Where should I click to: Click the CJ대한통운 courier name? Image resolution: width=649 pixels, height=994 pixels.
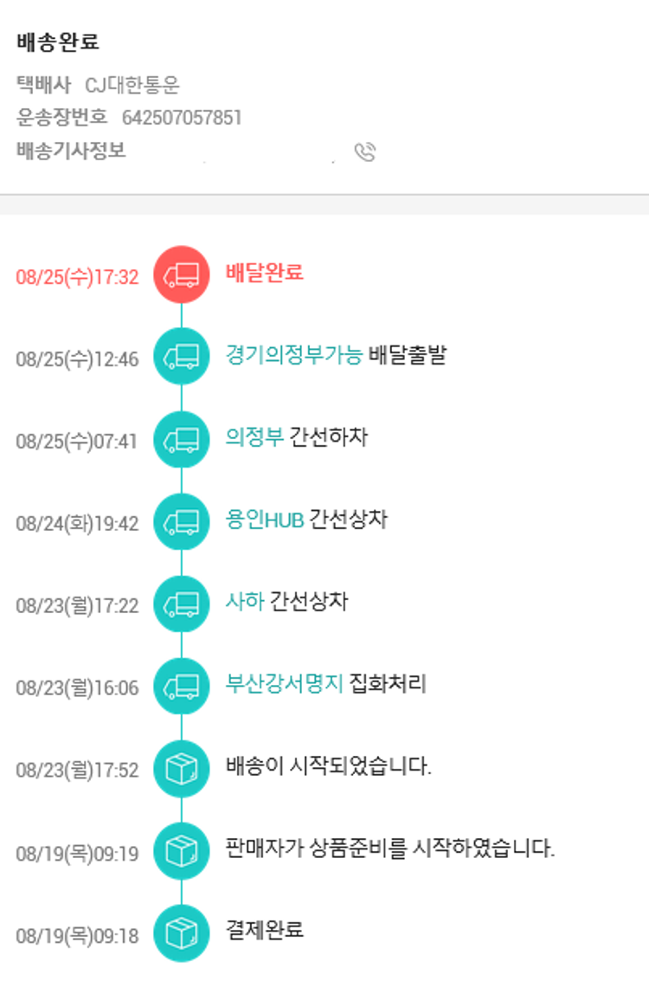(132, 86)
